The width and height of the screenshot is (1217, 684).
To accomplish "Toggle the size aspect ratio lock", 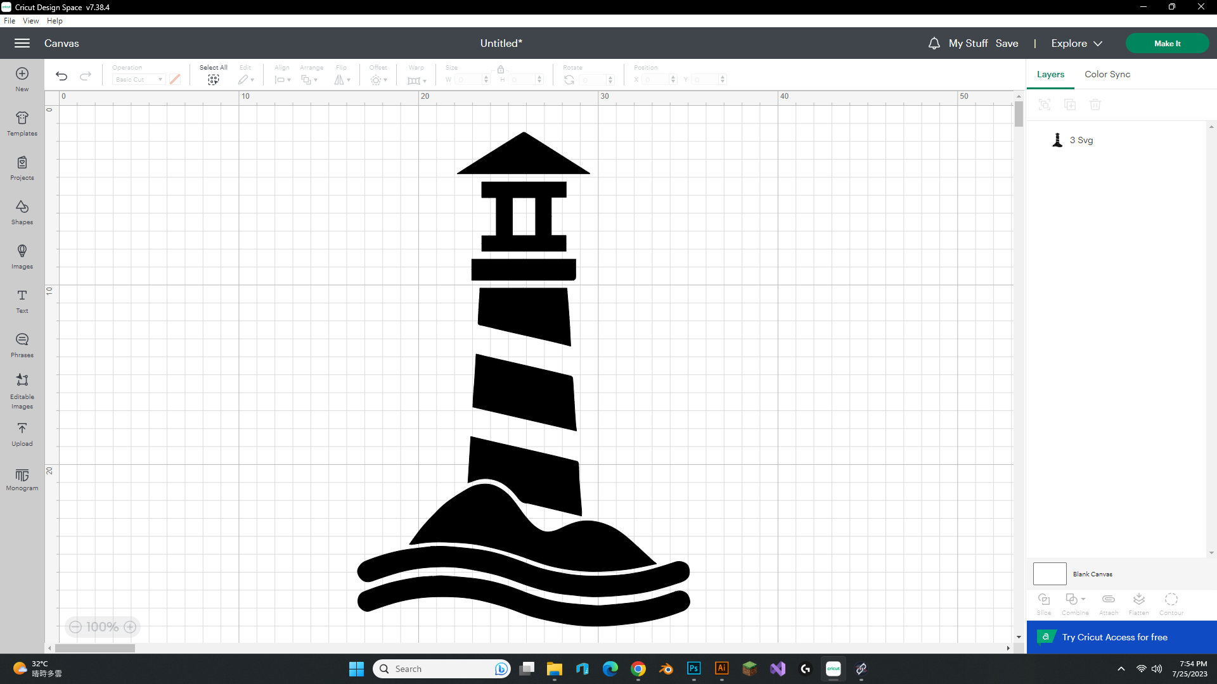I will (x=501, y=68).
